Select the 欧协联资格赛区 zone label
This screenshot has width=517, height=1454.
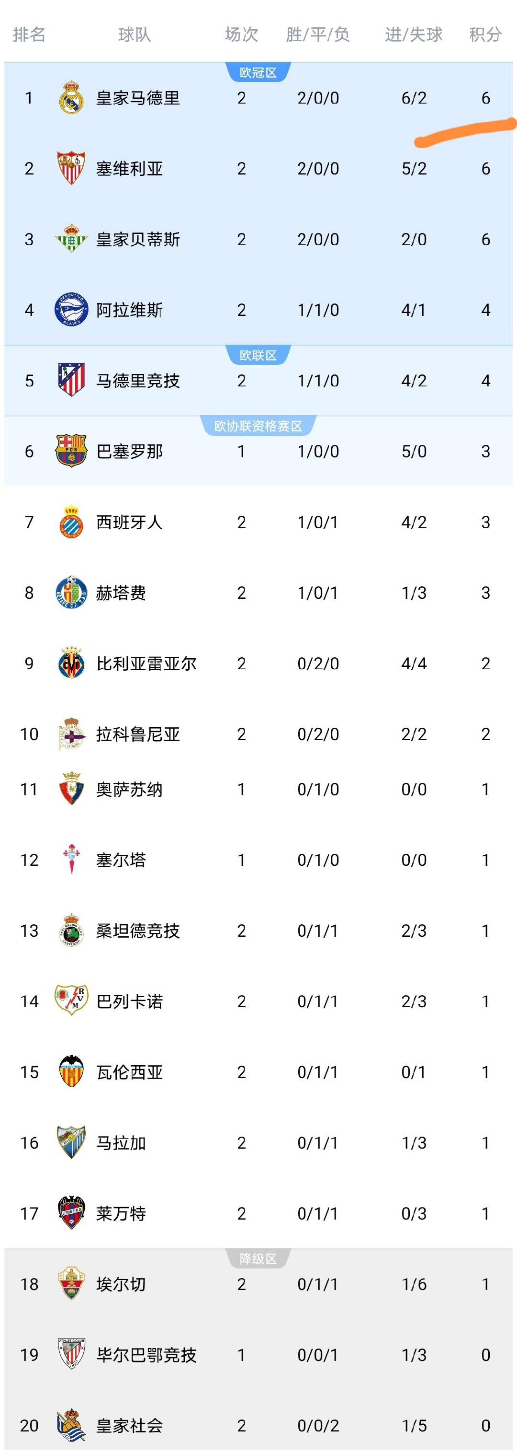click(x=258, y=426)
